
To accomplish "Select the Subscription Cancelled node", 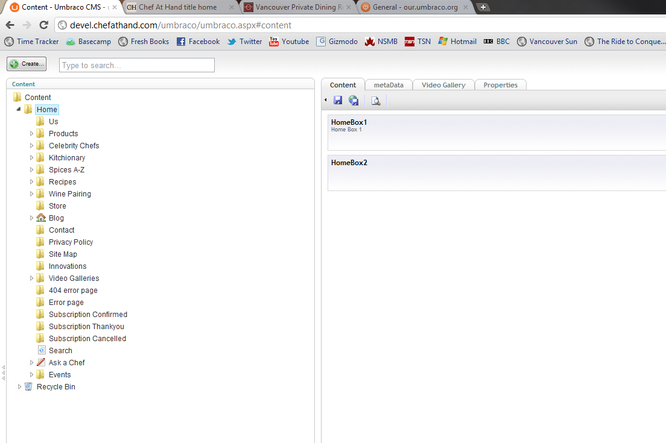I will (x=87, y=339).
